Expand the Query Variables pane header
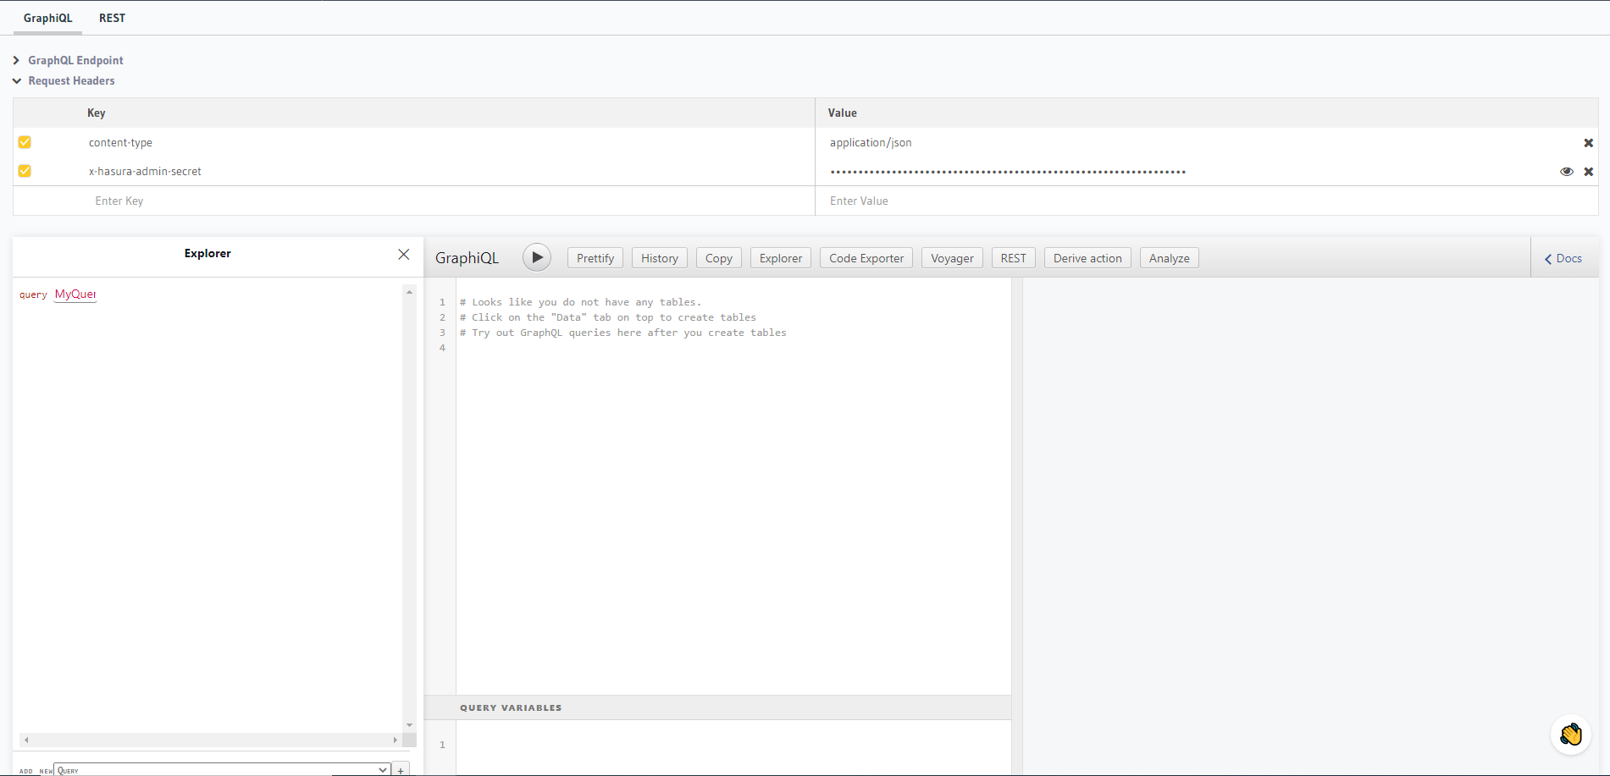 pos(717,707)
